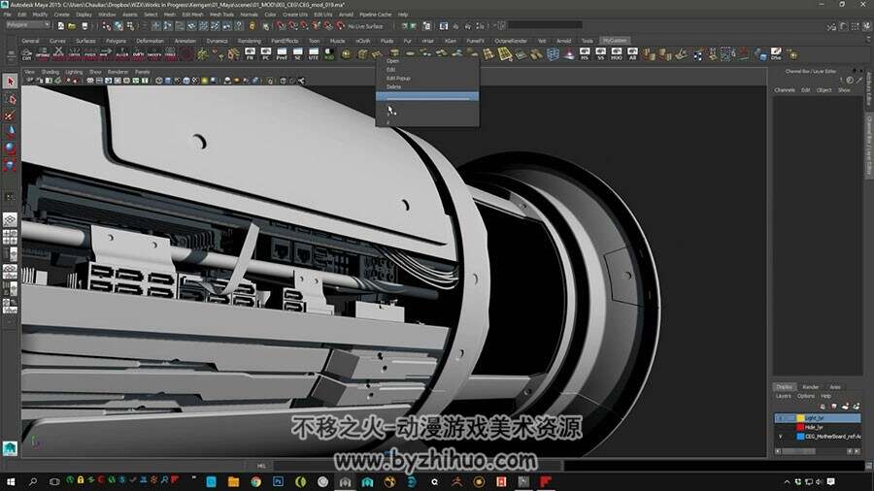Toggle the magnet Make Live icon
Image resolution: width=874 pixels, height=491 pixels.
point(340,26)
